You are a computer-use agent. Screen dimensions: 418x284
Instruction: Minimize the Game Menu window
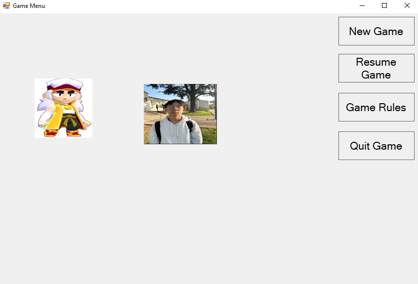click(362, 5)
